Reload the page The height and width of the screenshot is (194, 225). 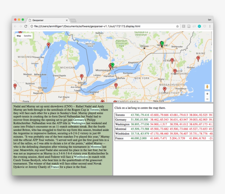click(x=26, y=26)
